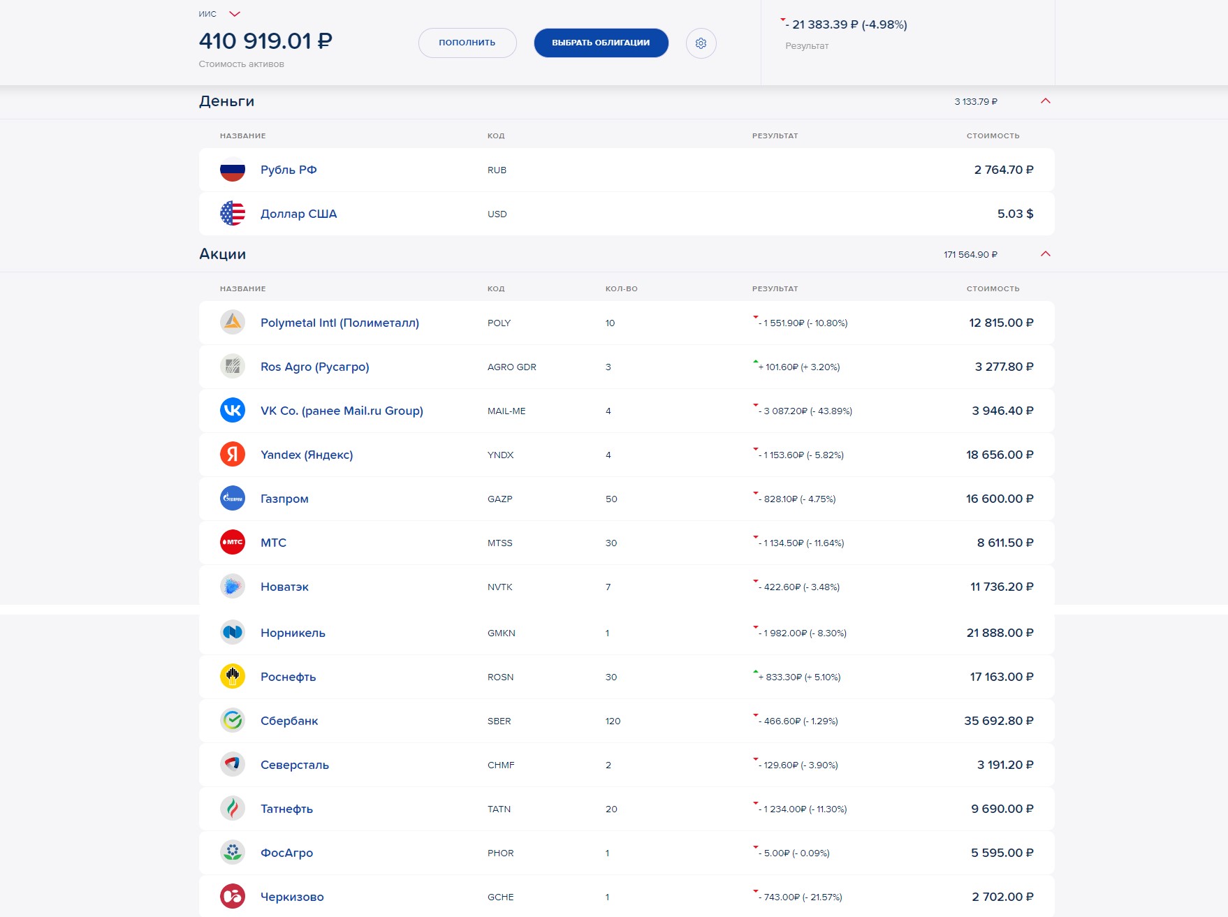Screen dimensions: 1228x917
Task: Open the Рубль РФ link
Action: [x=288, y=170]
